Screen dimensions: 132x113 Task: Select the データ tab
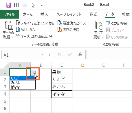(x=110, y=15)
